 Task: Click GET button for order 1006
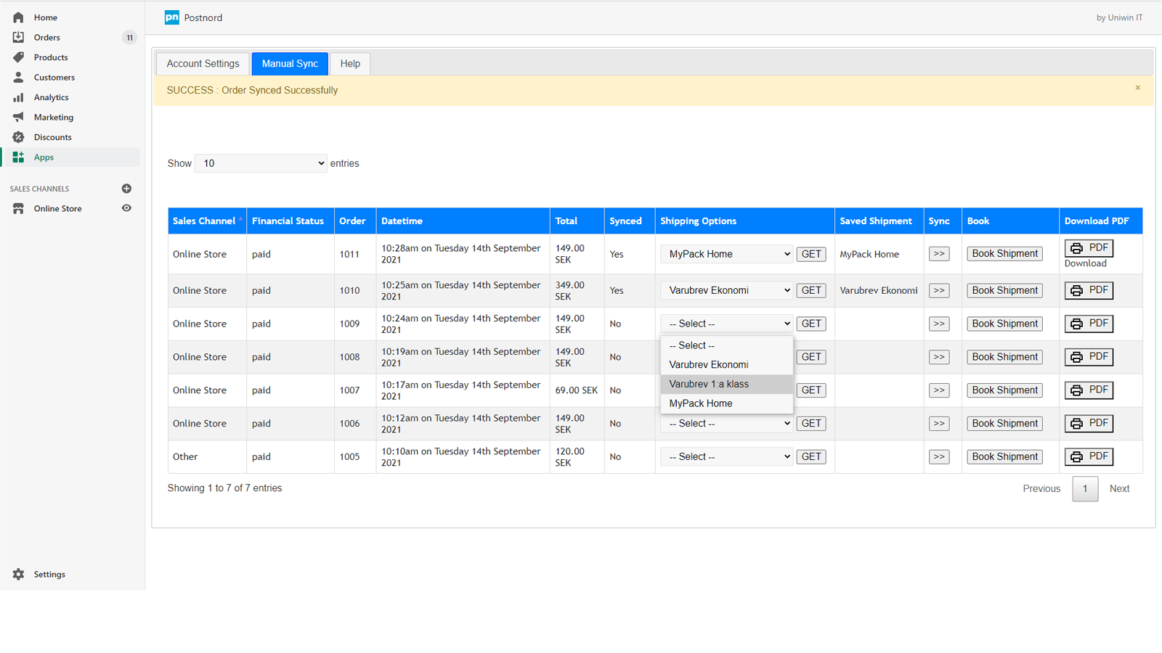810,423
